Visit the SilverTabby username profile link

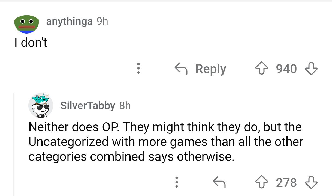coord(87,106)
